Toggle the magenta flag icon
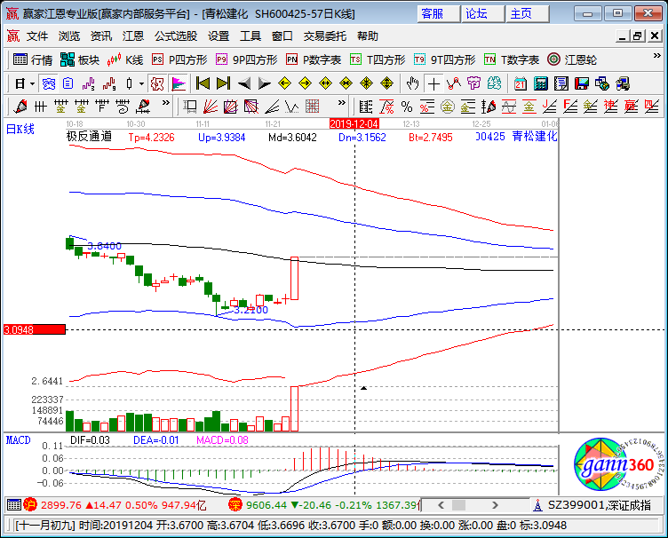 click(179, 83)
